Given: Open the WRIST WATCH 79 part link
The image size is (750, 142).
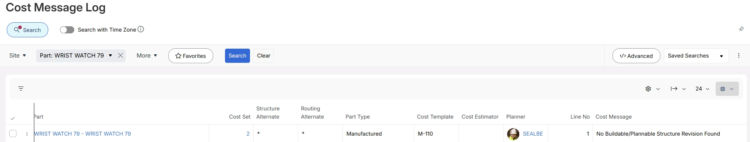Looking at the screenshot, I should point(82,134).
